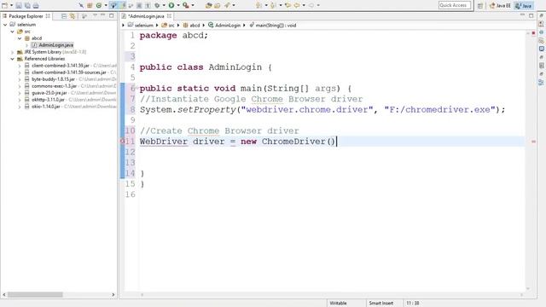Click the Back navigation arrow icon
The width and height of the screenshot is (546, 307).
click(297, 5)
